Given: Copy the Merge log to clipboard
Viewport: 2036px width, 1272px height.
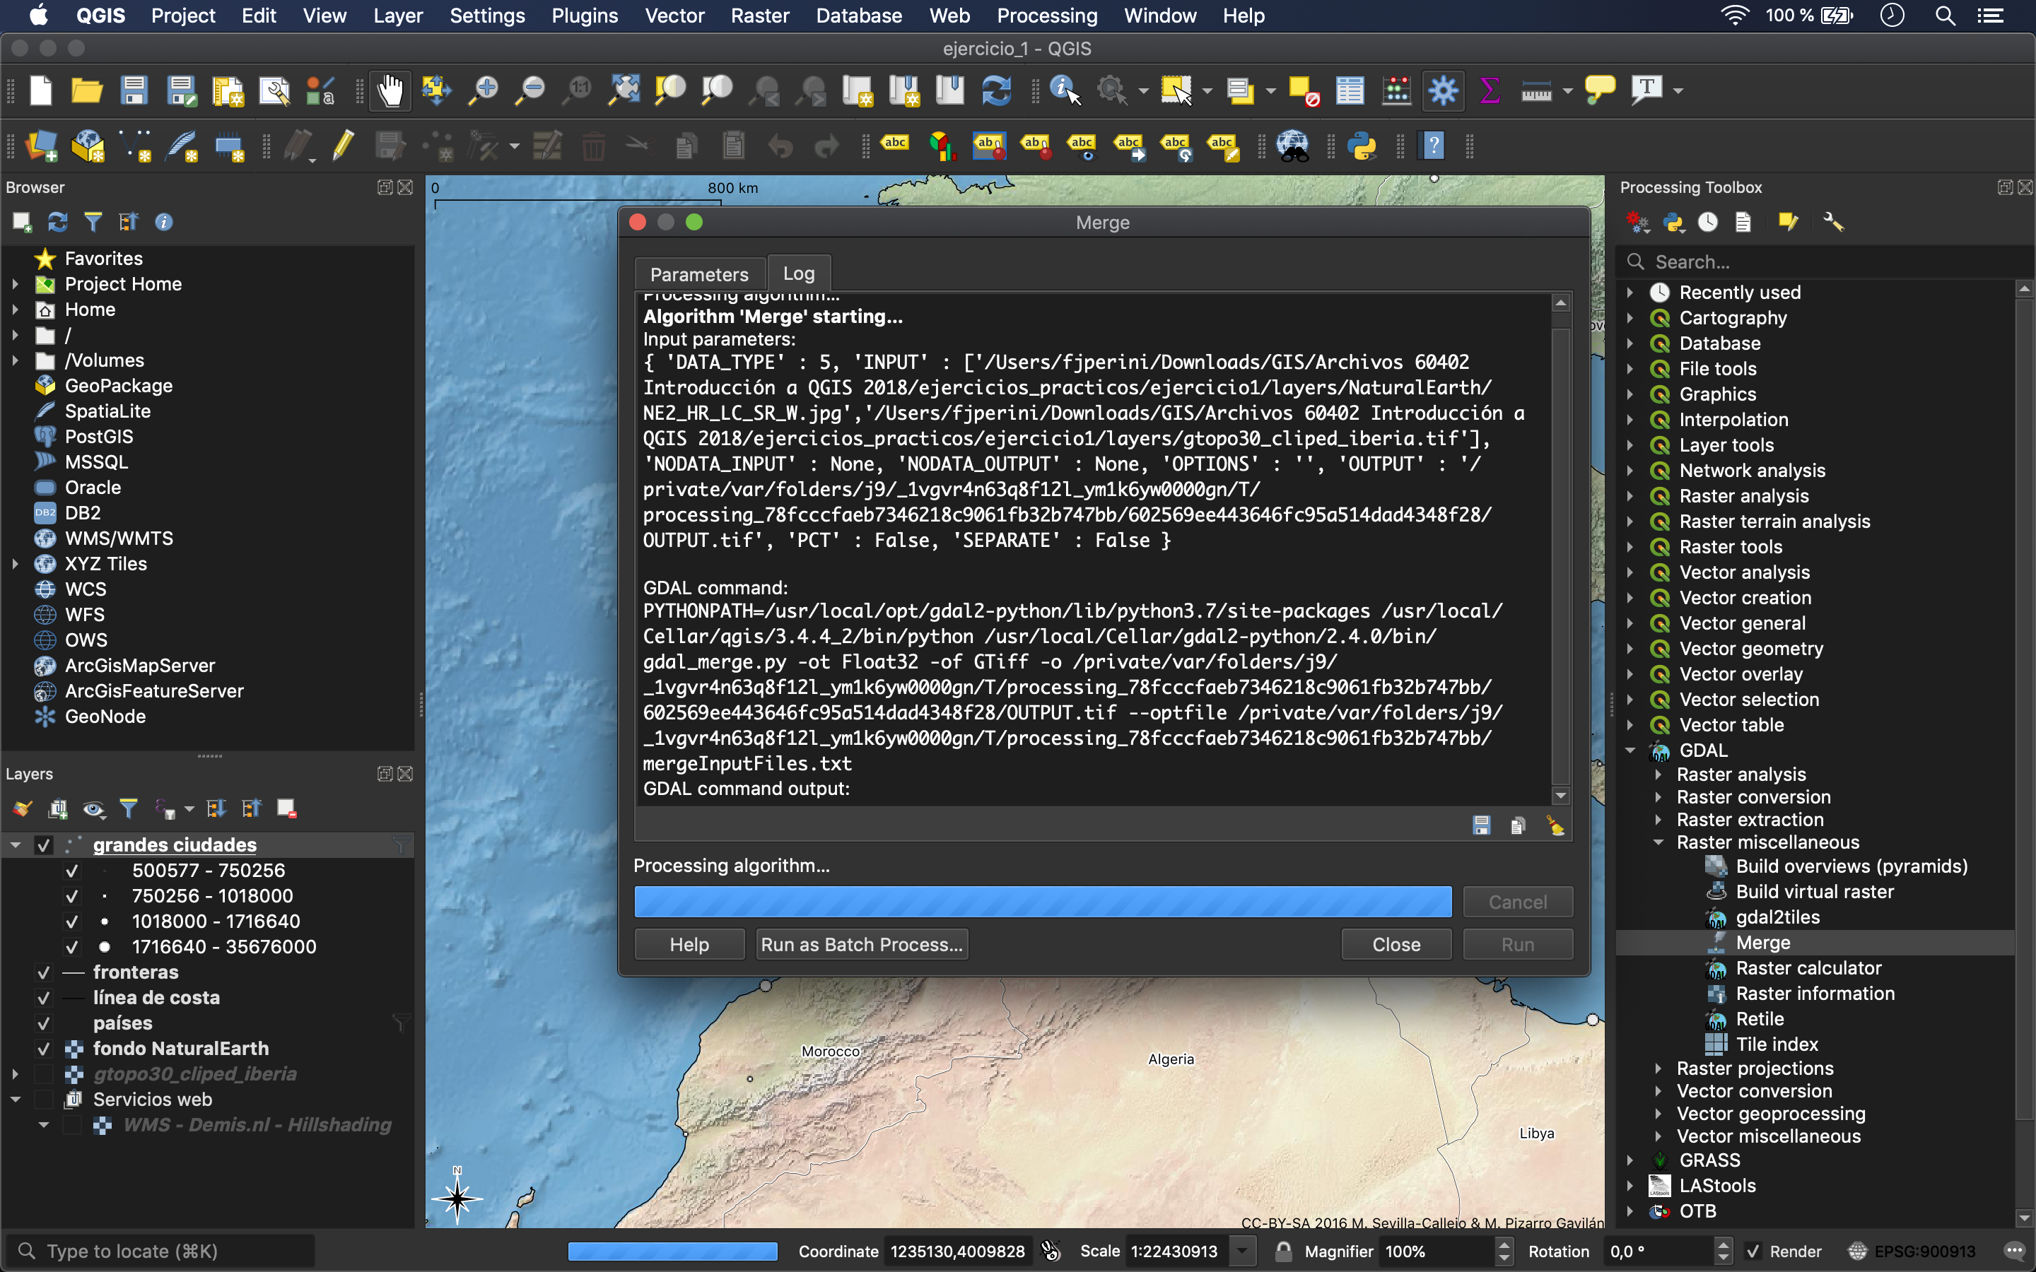Looking at the screenshot, I should 1518,825.
